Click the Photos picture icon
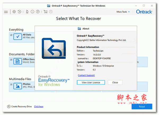This screenshot has width=159, height=115. (18, 86)
